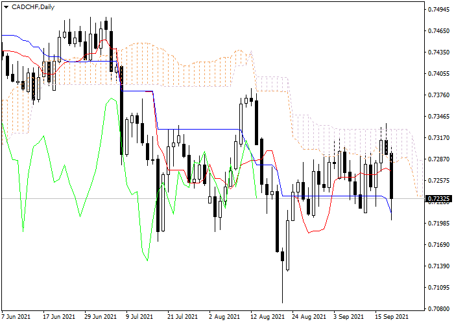Click the CADCHF,Daily chart title

click(x=33, y=7)
